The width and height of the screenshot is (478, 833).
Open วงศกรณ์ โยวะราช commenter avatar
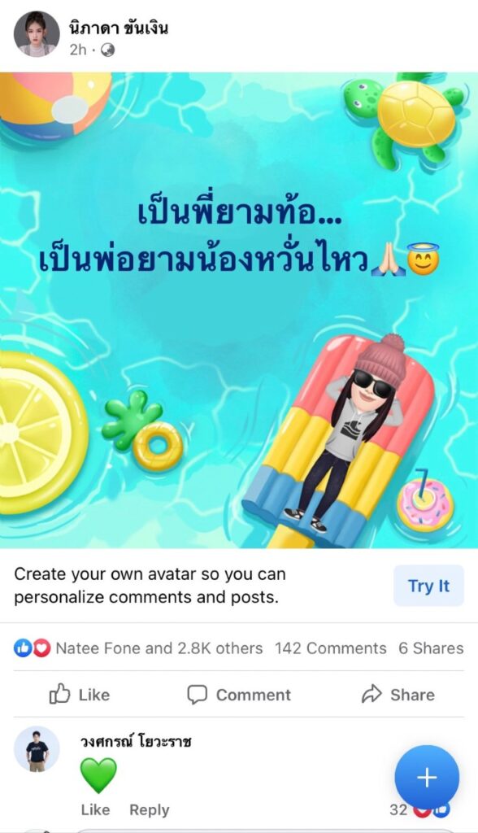(x=37, y=749)
